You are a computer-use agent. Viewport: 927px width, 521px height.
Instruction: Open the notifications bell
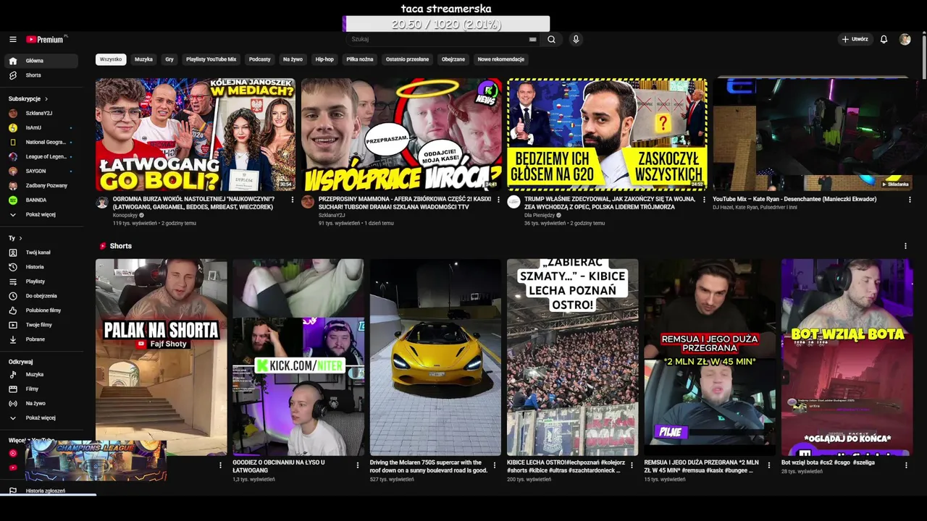[884, 39]
